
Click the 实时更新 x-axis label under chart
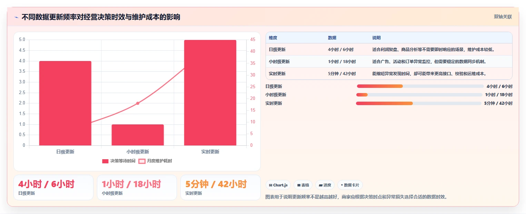pyautogui.click(x=210, y=152)
